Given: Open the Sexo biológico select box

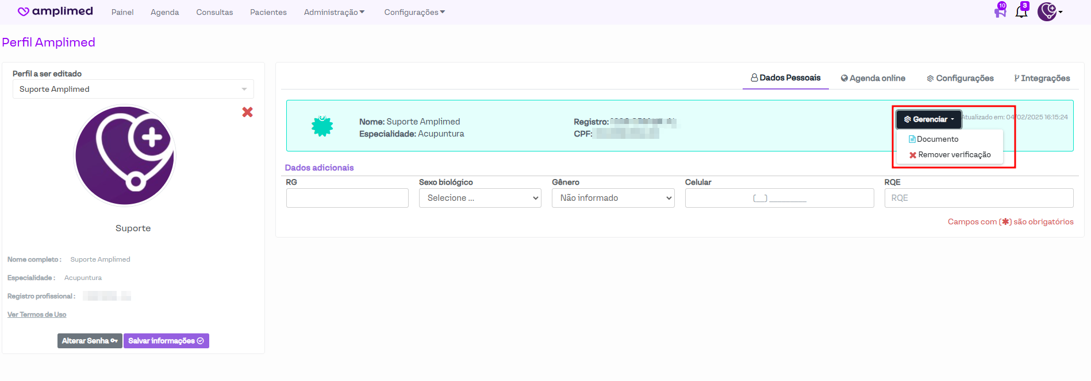Looking at the screenshot, I should 480,198.
